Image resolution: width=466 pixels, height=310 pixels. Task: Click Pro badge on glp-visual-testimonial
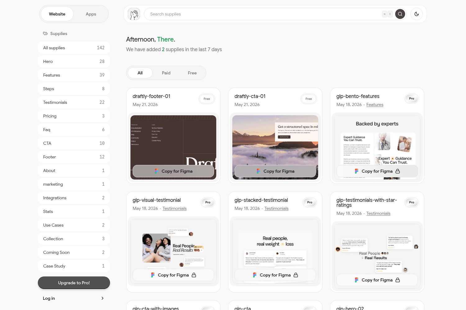coord(208,202)
